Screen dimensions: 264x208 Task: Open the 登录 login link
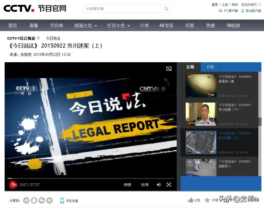[215, 4]
